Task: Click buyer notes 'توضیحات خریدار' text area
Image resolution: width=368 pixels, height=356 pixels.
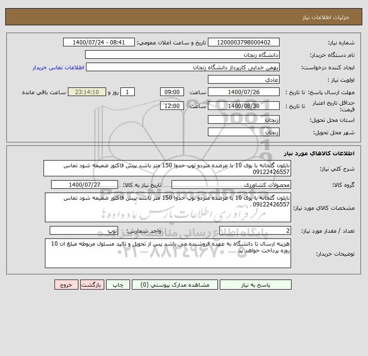Action: (168, 253)
